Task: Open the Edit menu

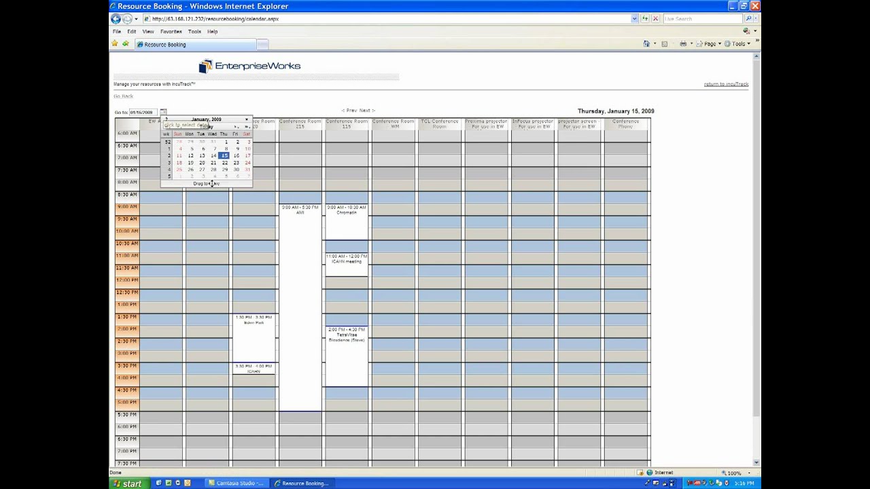Action: 131,31
